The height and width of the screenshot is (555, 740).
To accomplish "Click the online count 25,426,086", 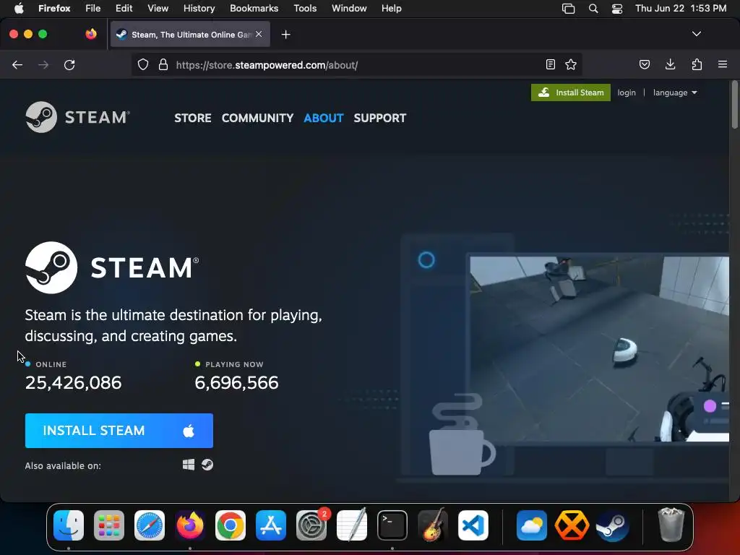I will 73,382.
